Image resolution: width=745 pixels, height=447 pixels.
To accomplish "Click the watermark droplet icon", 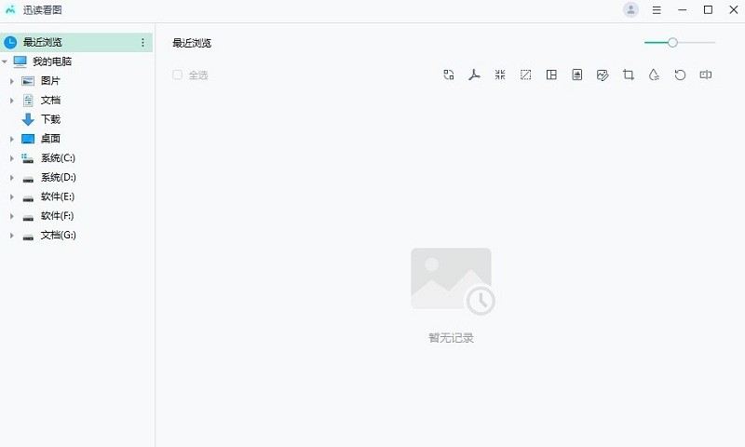I will pos(654,74).
